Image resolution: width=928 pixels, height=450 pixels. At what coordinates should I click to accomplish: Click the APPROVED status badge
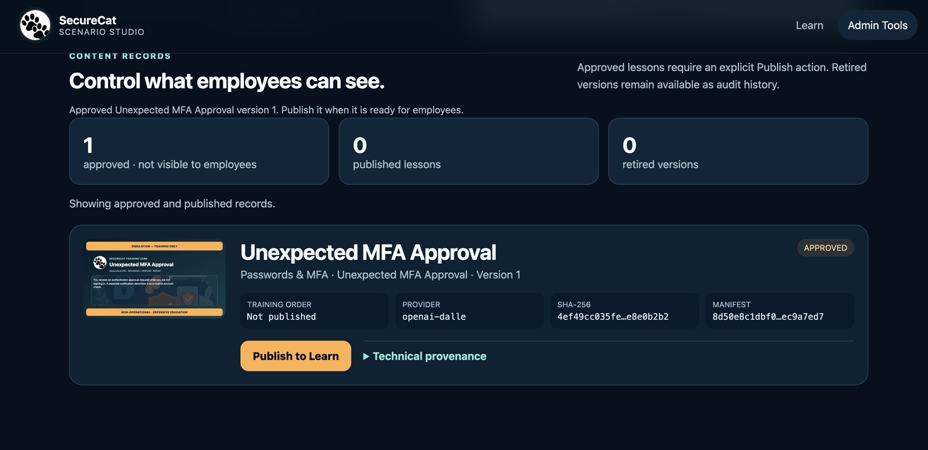pyautogui.click(x=825, y=248)
